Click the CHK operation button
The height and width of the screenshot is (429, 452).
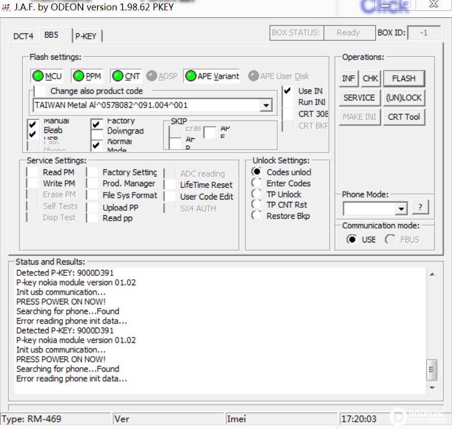[x=370, y=78]
